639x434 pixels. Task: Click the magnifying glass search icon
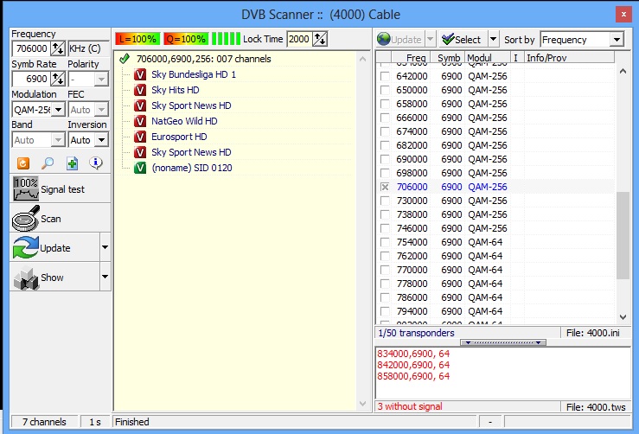click(48, 163)
